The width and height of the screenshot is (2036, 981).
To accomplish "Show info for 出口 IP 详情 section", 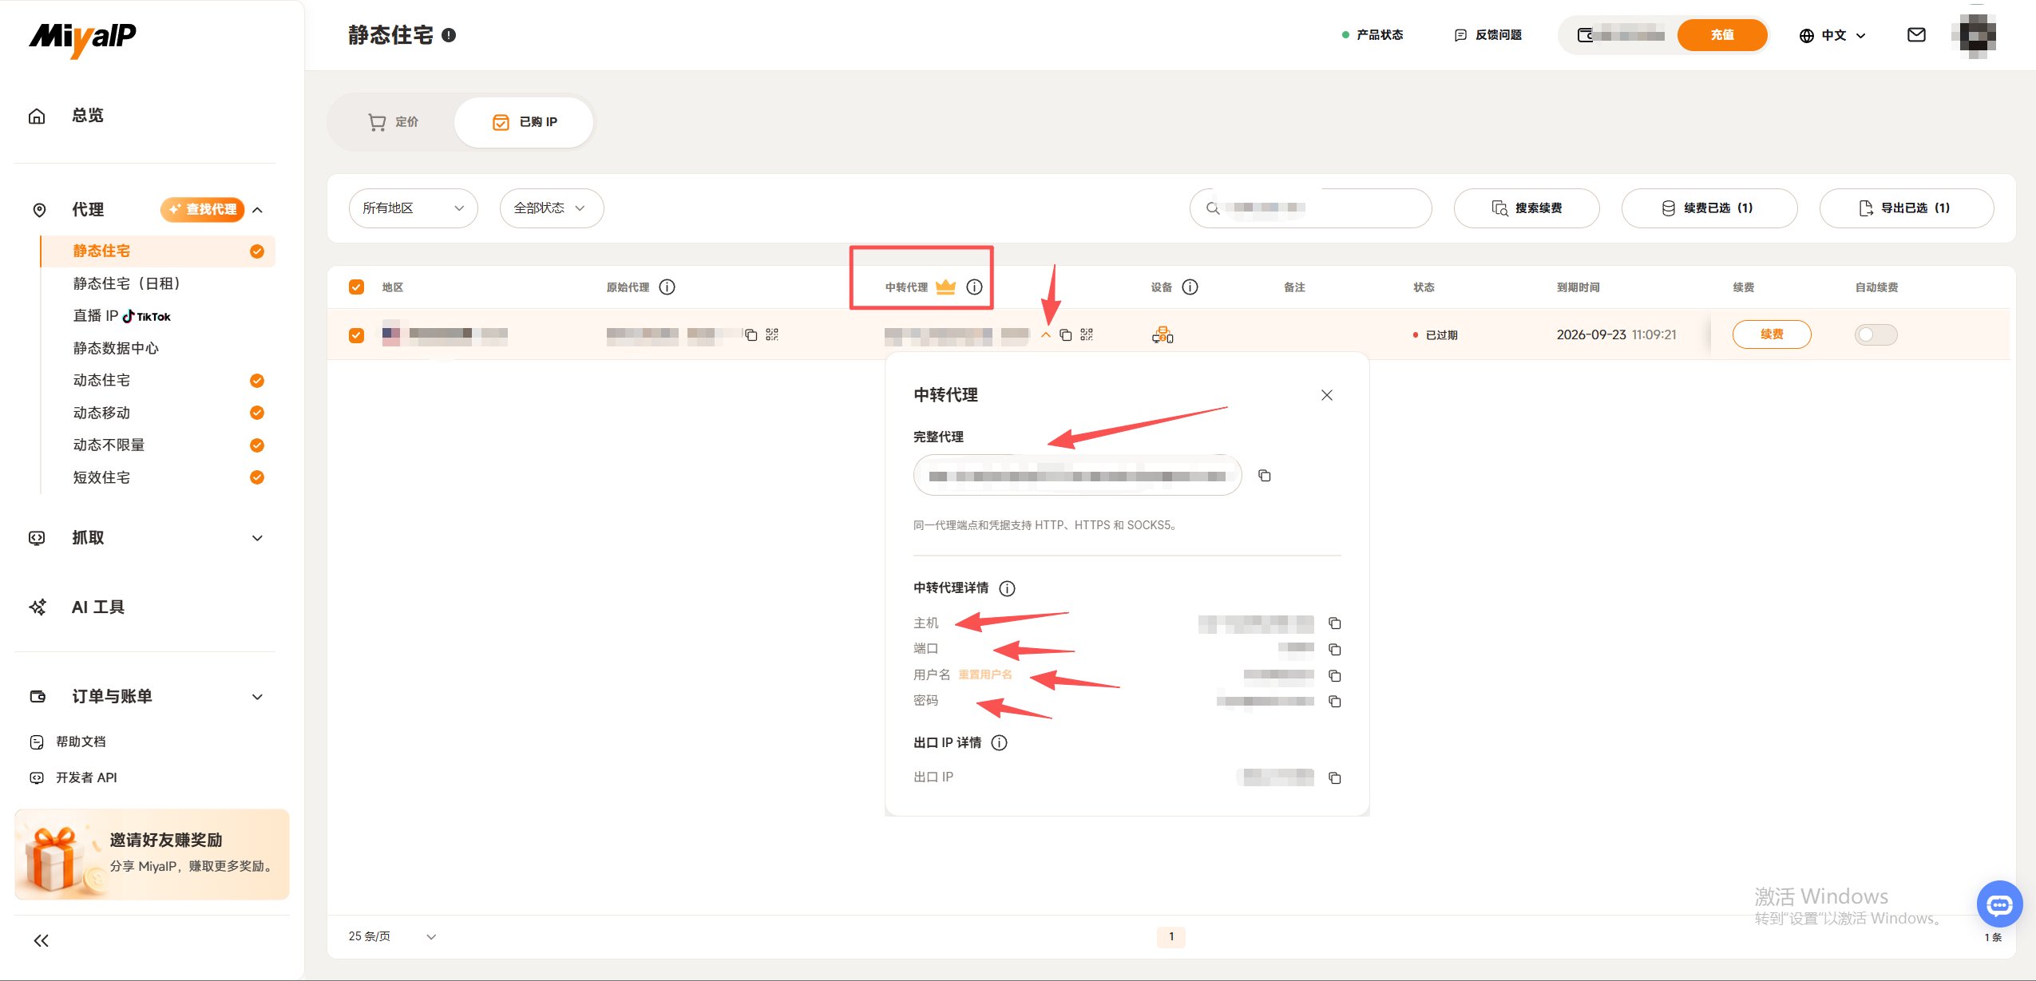I will click(x=1000, y=743).
